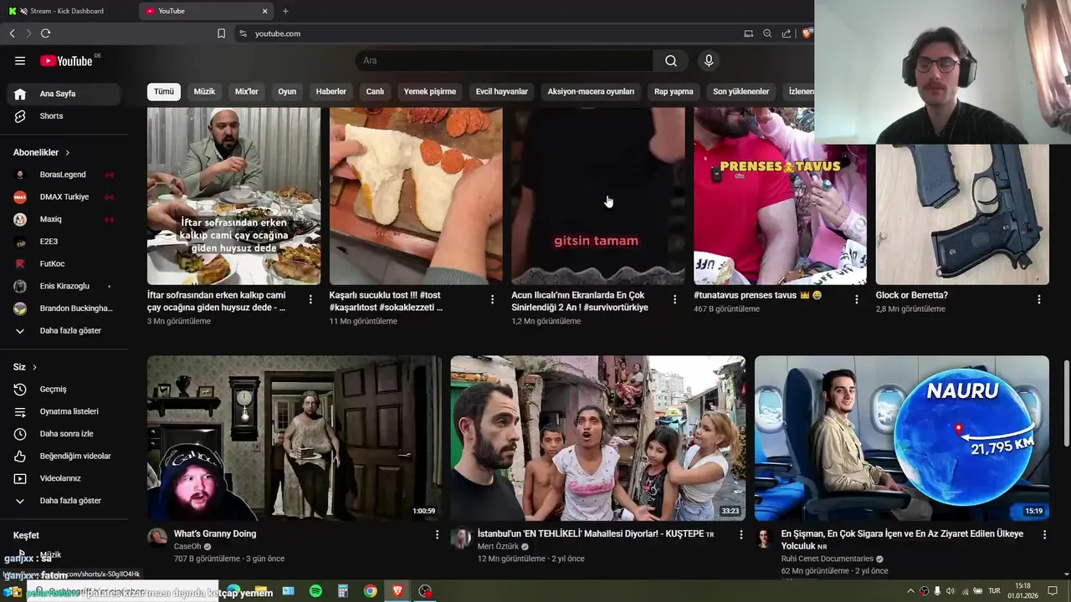Image resolution: width=1071 pixels, height=602 pixels.
Task: Open Ana Sayfa in sidebar
Action: pos(64,94)
